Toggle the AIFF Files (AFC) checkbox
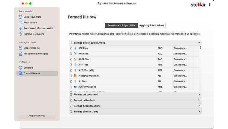The image size is (228, 129). point(71,70)
